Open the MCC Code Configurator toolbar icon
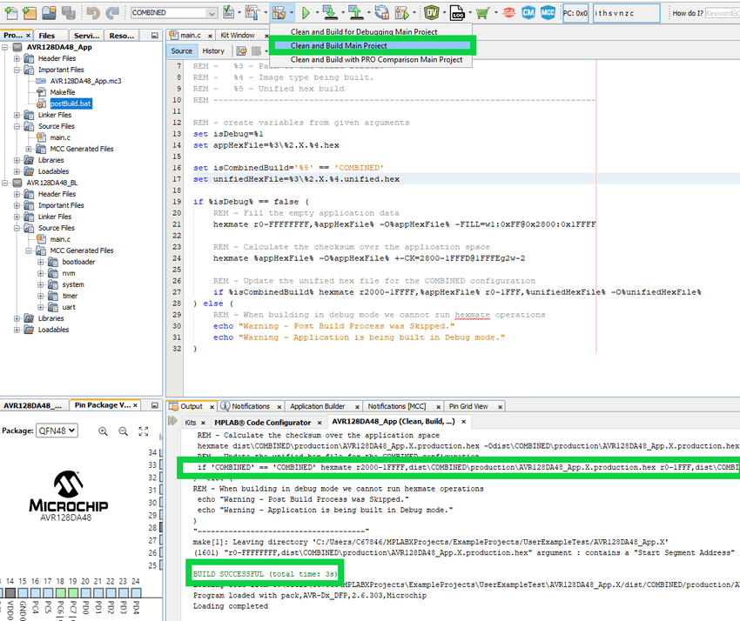The width and height of the screenshot is (740, 621). (548, 13)
